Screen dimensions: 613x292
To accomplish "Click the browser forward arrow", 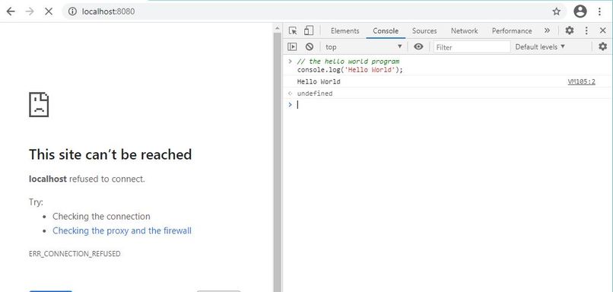I will (30, 11).
